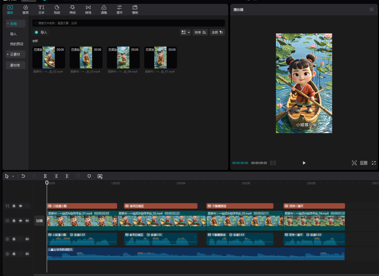Switch to the 音频 audio tab

[26, 9]
